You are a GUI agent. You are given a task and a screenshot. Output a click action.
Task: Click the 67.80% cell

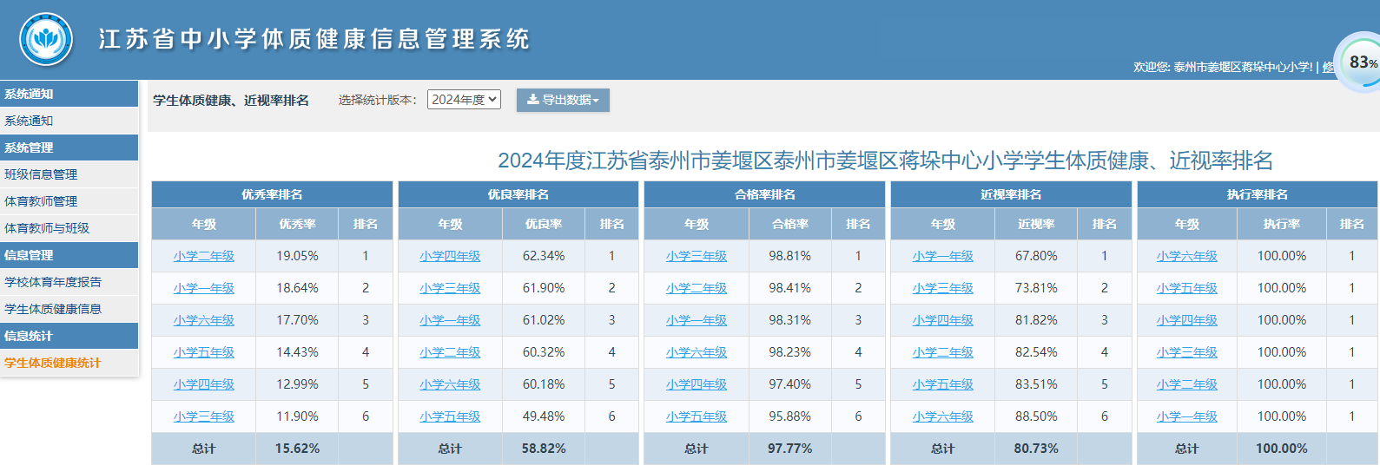pyautogui.click(x=1036, y=256)
